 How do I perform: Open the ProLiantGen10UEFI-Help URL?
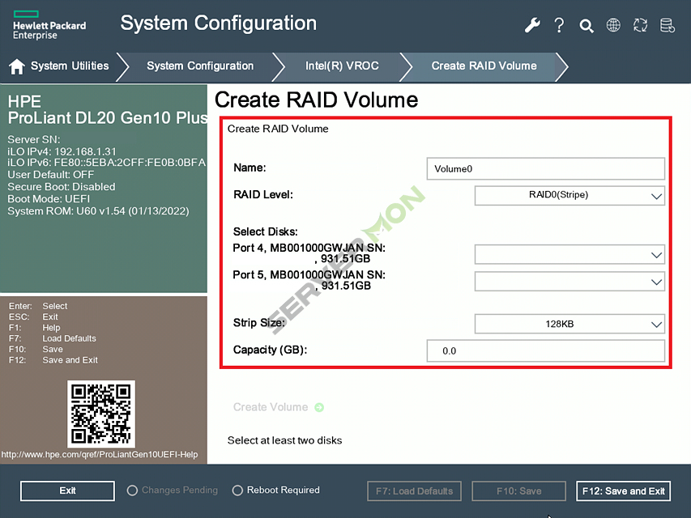(100, 454)
